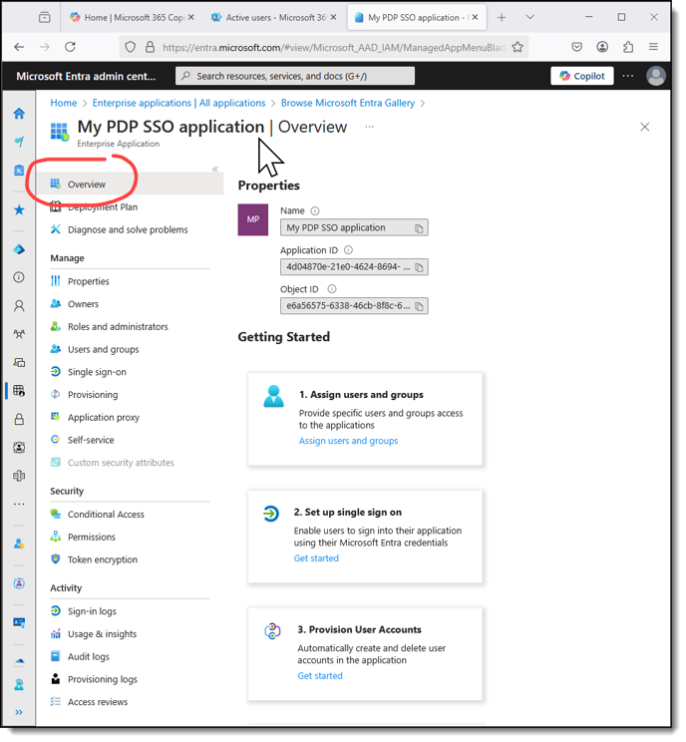Go back to the previous page

pos(19,47)
